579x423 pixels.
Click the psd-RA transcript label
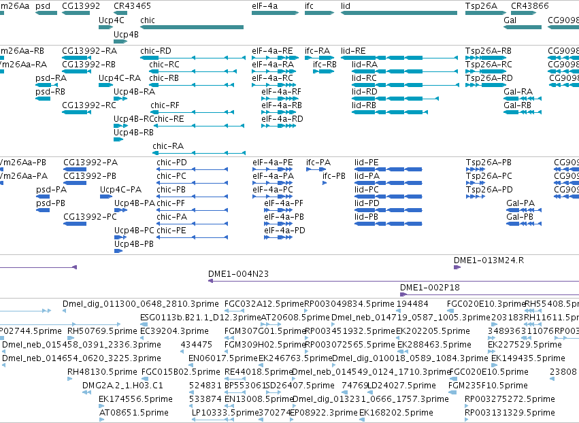pyautogui.click(x=51, y=78)
